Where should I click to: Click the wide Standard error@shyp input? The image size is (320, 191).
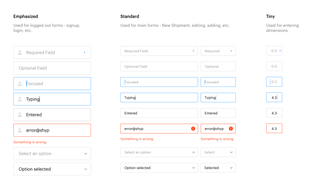pyautogui.click(x=159, y=128)
